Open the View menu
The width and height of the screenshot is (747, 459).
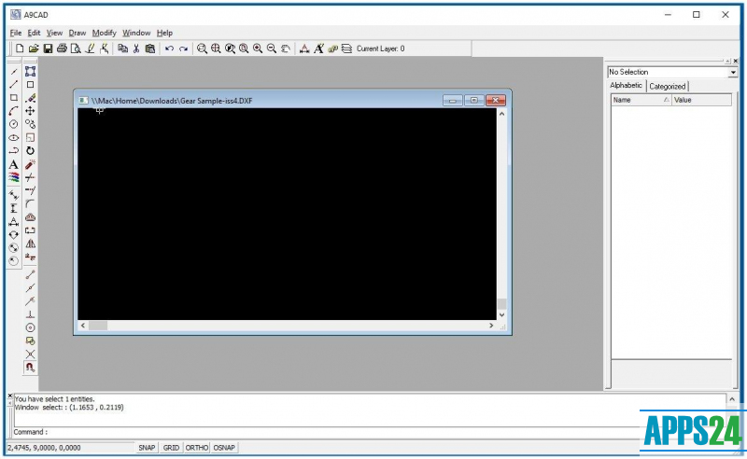click(x=54, y=33)
